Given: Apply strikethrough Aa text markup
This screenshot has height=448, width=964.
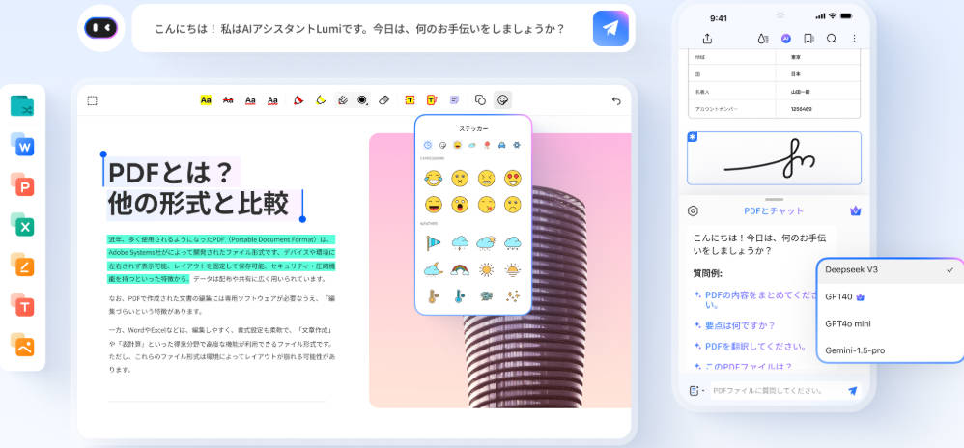Looking at the screenshot, I should (x=228, y=99).
